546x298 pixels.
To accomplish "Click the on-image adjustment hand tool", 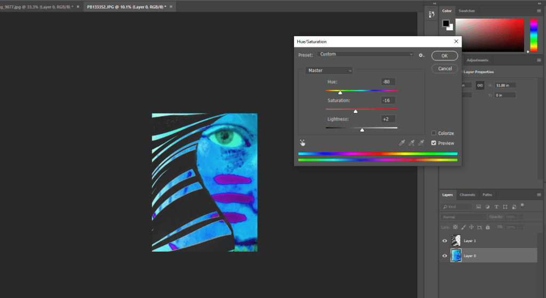I will (x=303, y=143).
